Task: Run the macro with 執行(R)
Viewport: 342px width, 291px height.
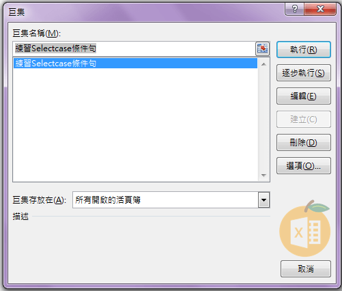Action: click(x=304, y=49)
